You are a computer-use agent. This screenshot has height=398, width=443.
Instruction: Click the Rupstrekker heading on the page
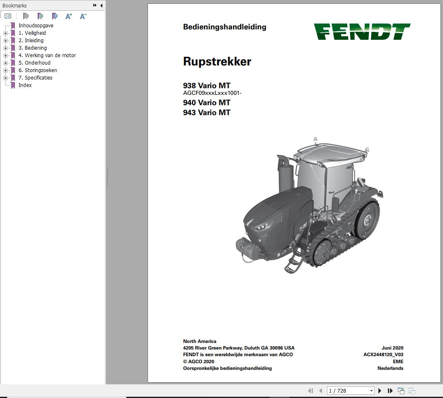point(217,62)
